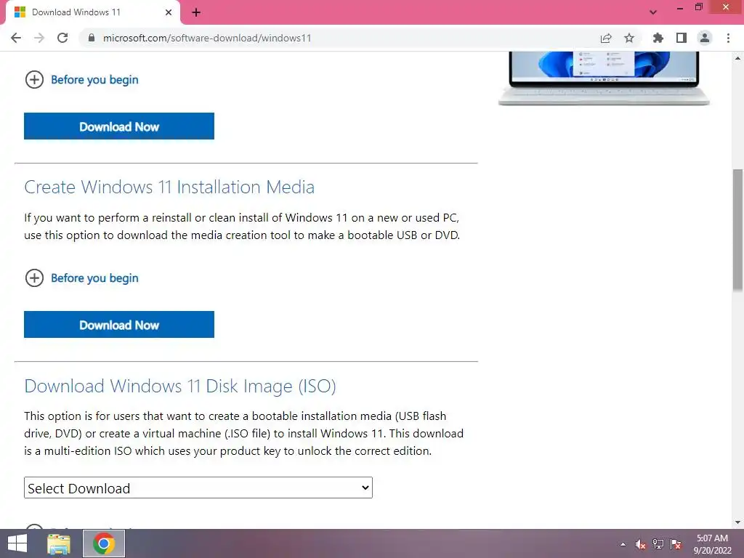Image resolution: width=744 pixels, height=558 pixels.
Task: Open the Action Center flag icon
Action: (x=676, y=544)
